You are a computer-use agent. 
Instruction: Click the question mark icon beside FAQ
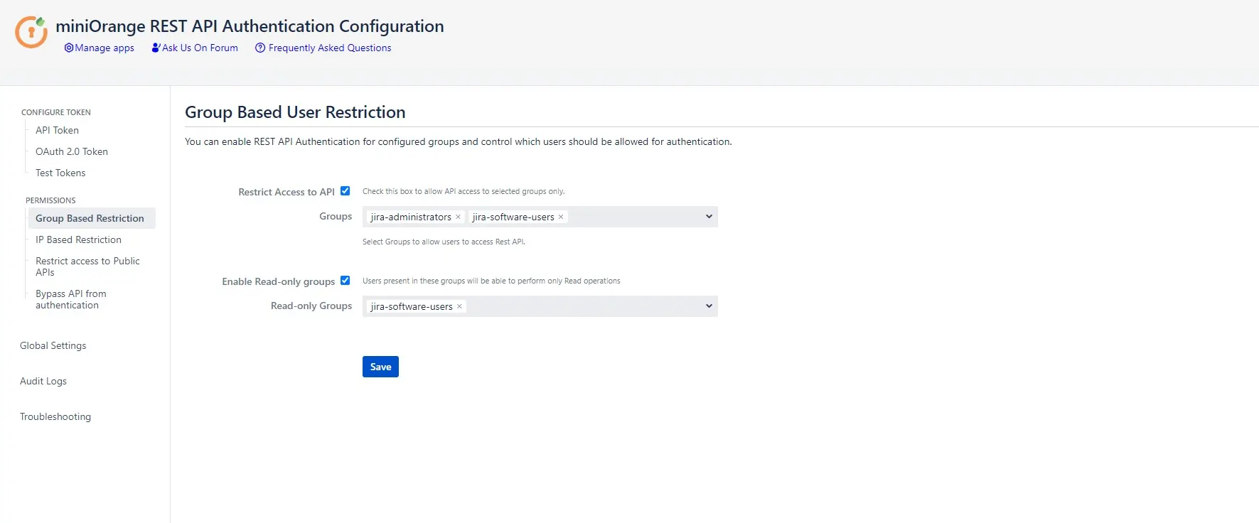point(260,48)
